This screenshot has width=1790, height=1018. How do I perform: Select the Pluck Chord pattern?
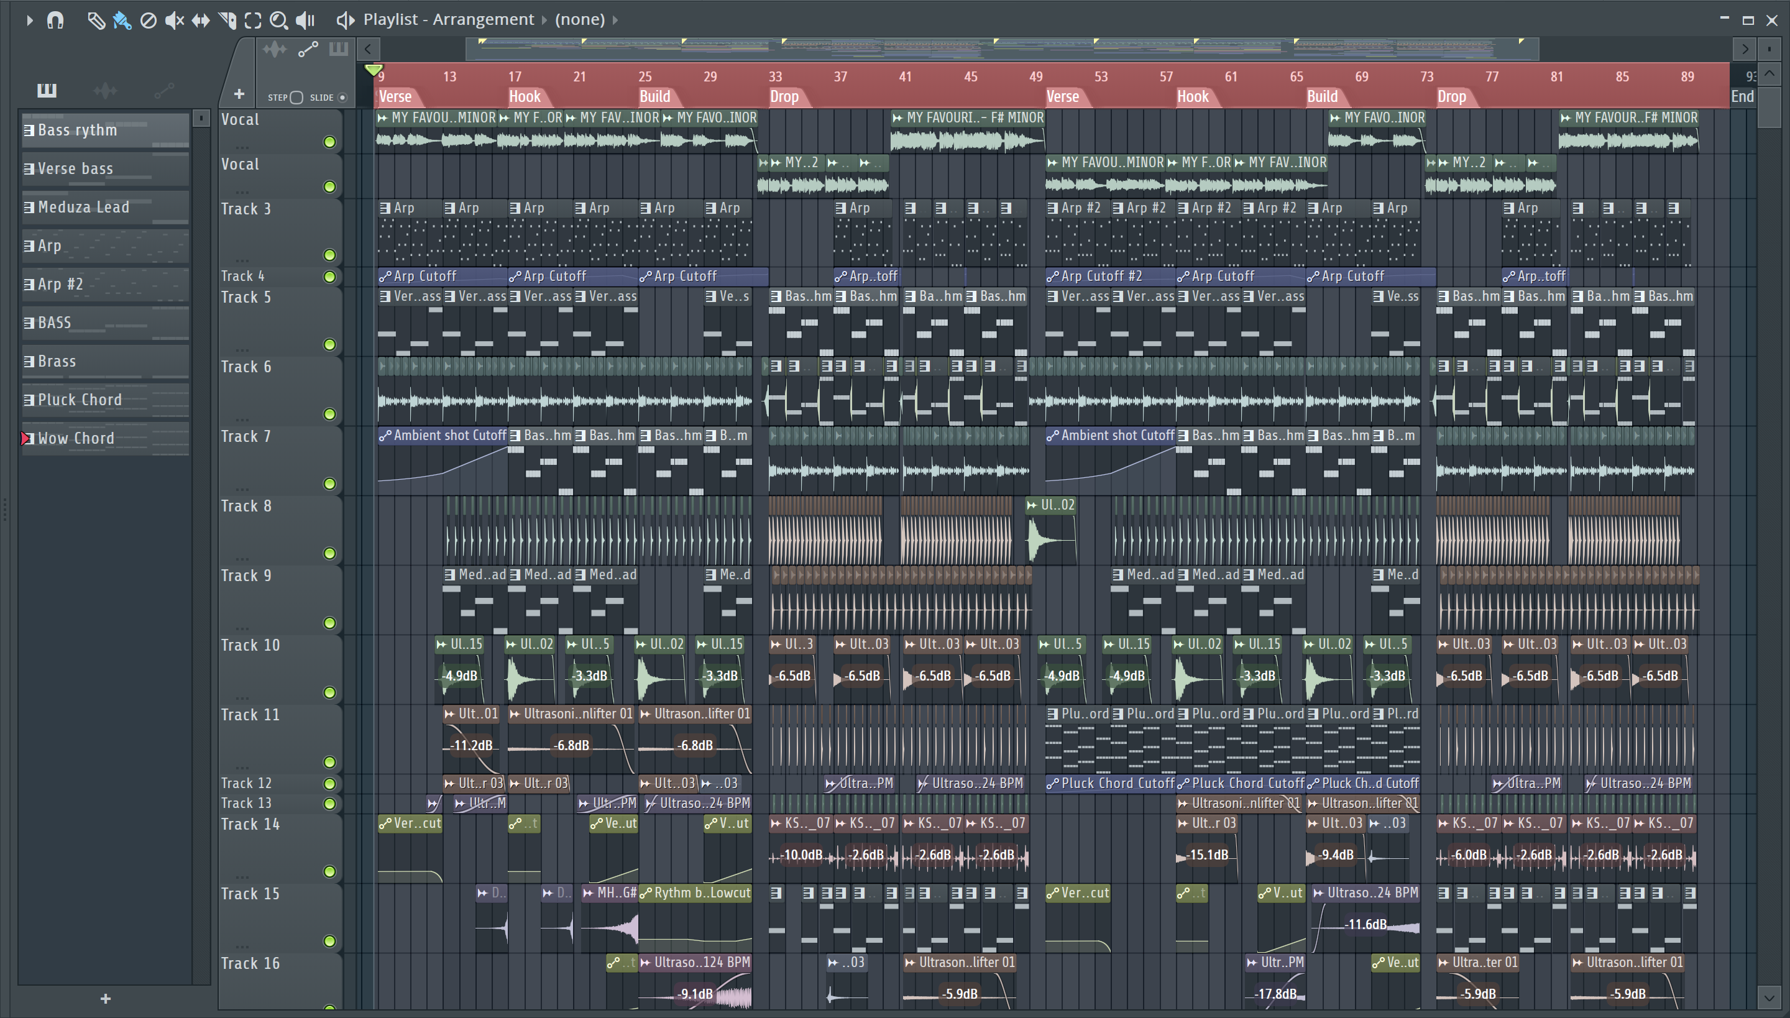[x=106, y=400]
